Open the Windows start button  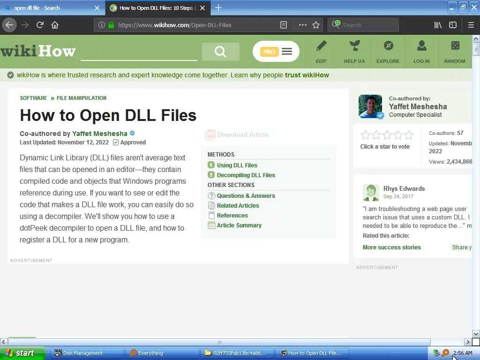click(x=22, y=353)
